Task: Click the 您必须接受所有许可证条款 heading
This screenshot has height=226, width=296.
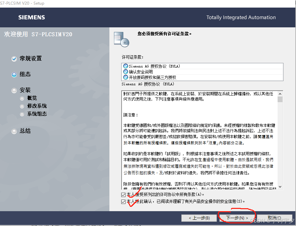Action: [x=164, y=34]
